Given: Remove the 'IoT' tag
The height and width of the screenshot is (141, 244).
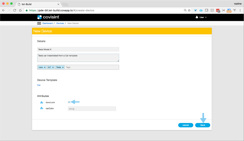Looking at the screenshot, I should [x=53, y=67].
